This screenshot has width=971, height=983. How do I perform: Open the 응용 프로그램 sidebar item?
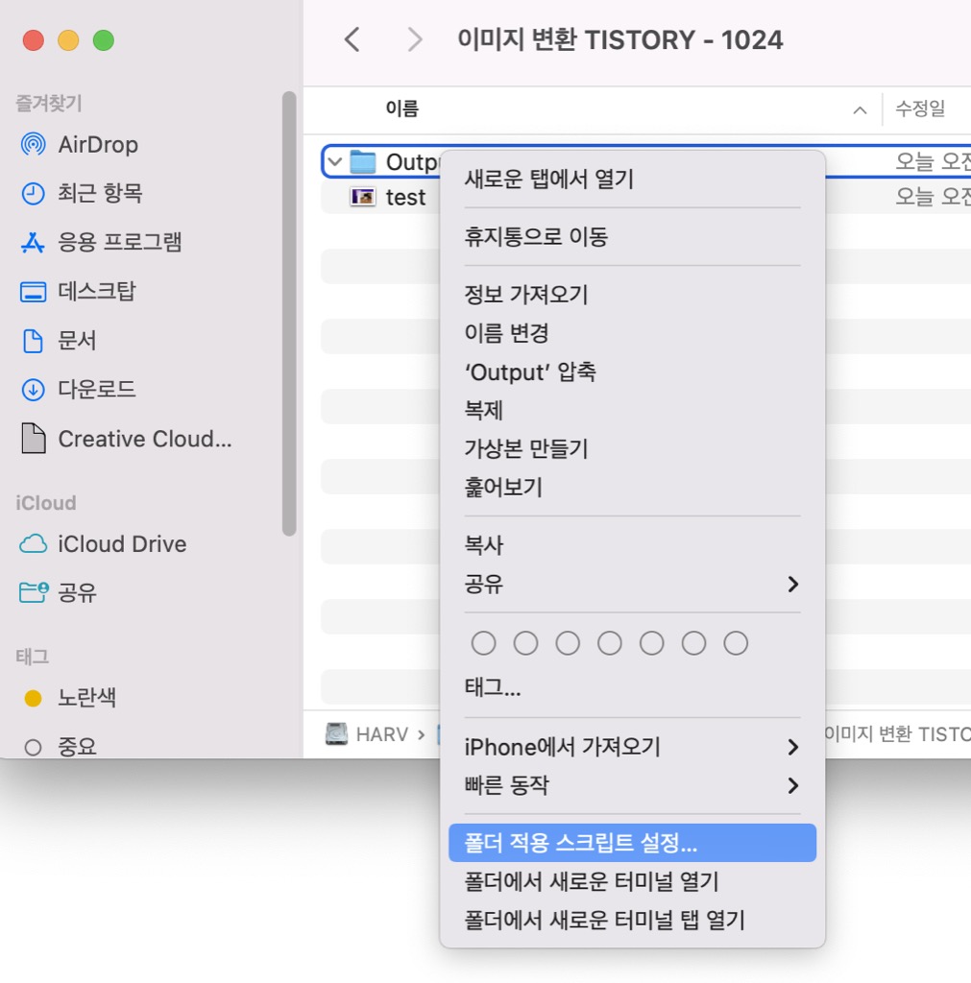pos(120,242)
